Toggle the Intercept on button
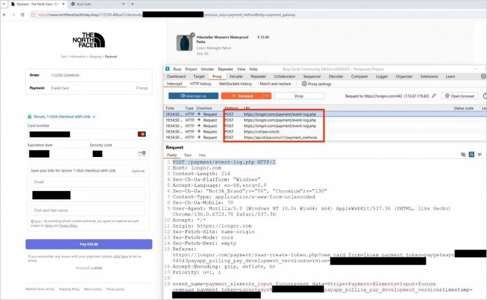Screen dimensions: 487x300 click(192, 96)
